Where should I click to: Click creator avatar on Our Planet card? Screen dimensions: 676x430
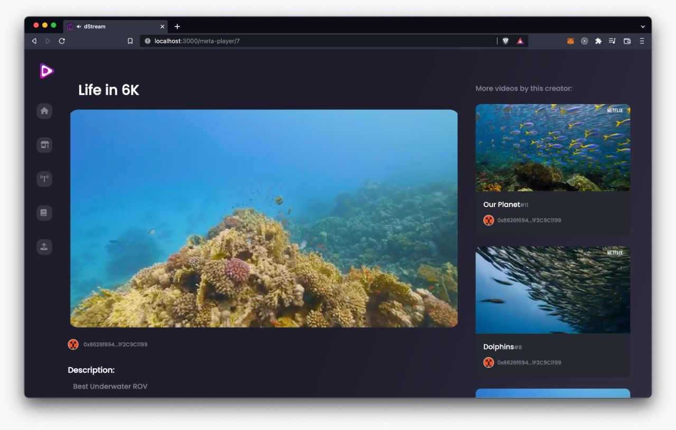[x=489, y=220]
